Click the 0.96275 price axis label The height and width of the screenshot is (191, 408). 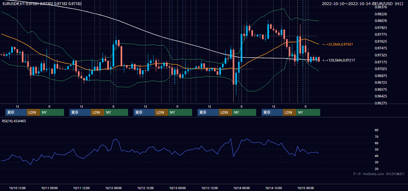(381, 103)
